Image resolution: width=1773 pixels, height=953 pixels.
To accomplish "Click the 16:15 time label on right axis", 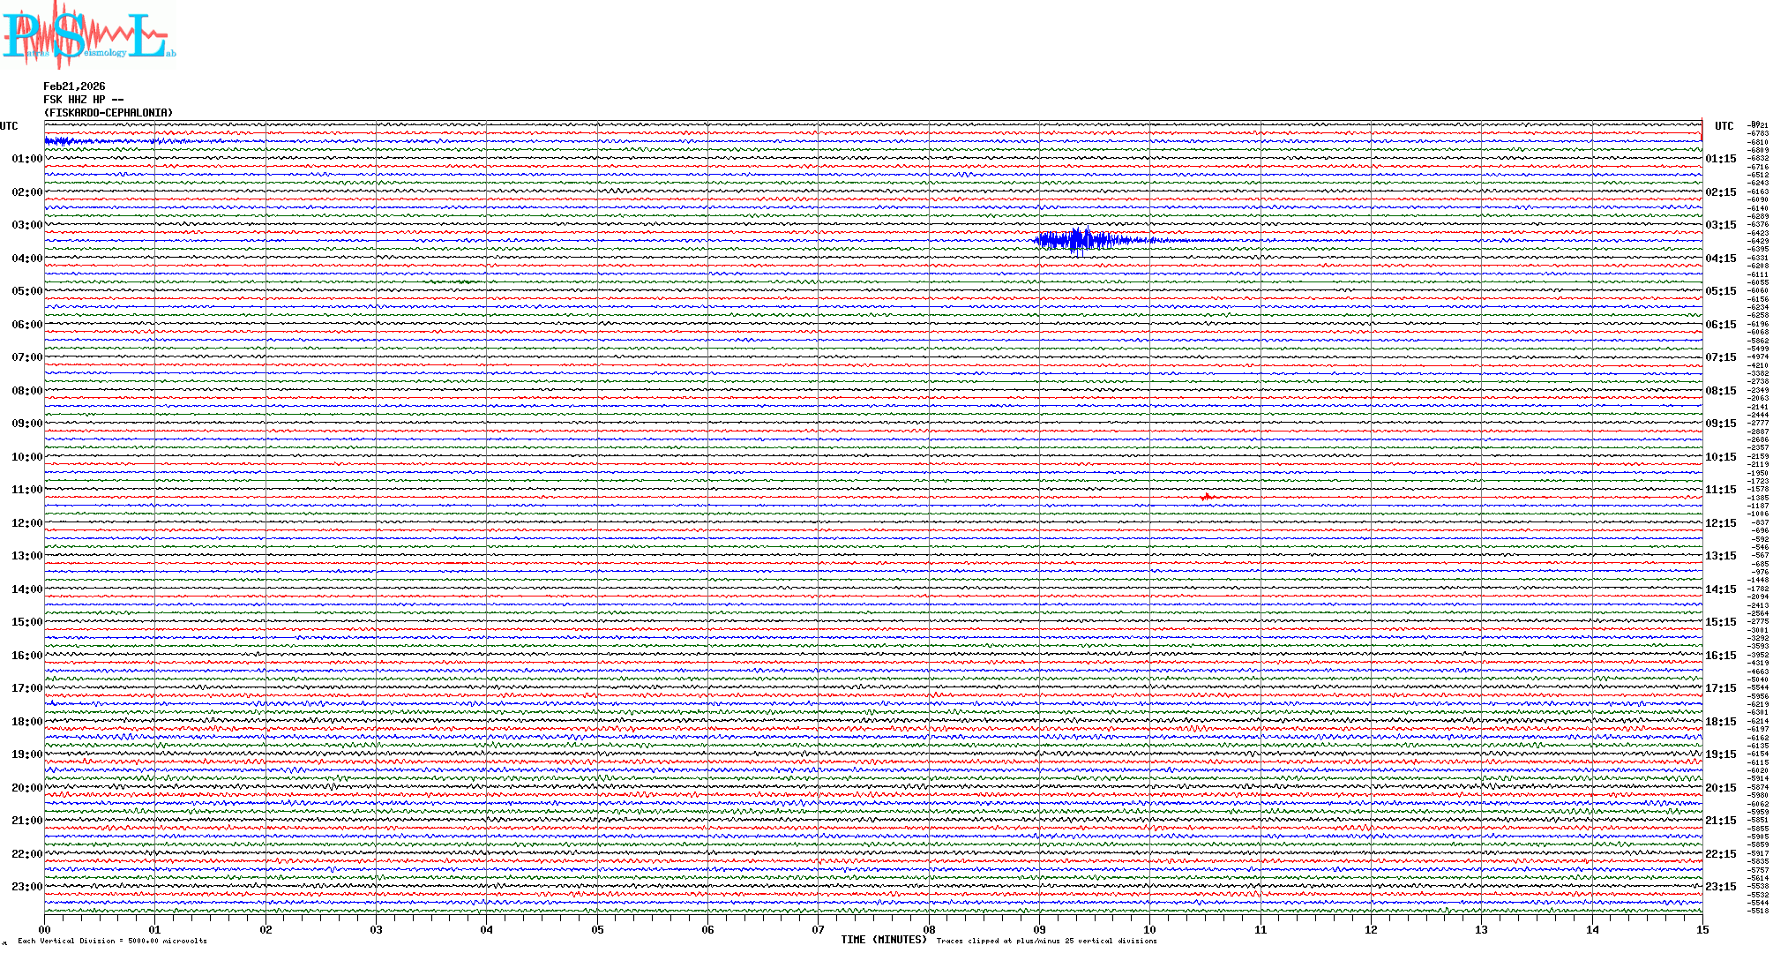I will click(x=1721, y=656).
